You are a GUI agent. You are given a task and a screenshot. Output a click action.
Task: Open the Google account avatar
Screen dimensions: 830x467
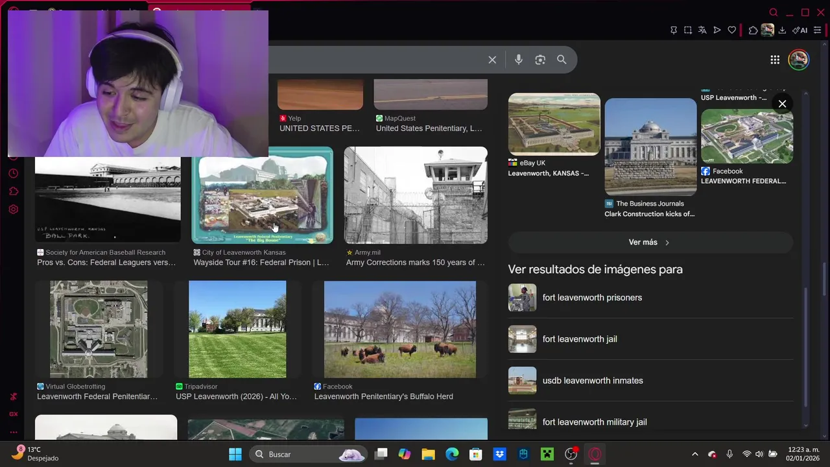click(799, 60)
